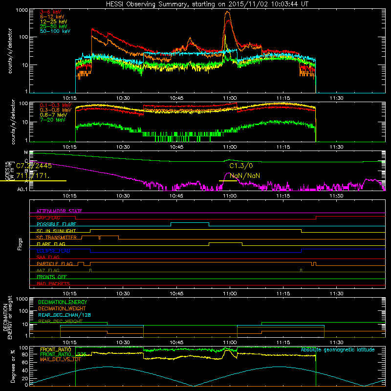Click the MAX_DET_VS_TOT legend label
This screenshot has width=391, height=391.
61,359
